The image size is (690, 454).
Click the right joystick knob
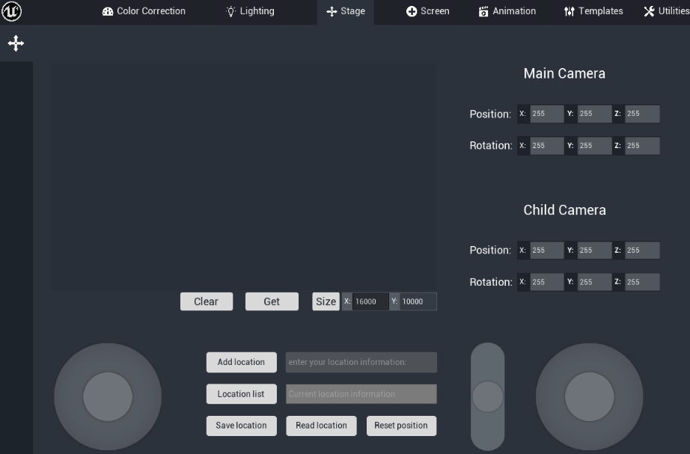(x=589, y=397)
